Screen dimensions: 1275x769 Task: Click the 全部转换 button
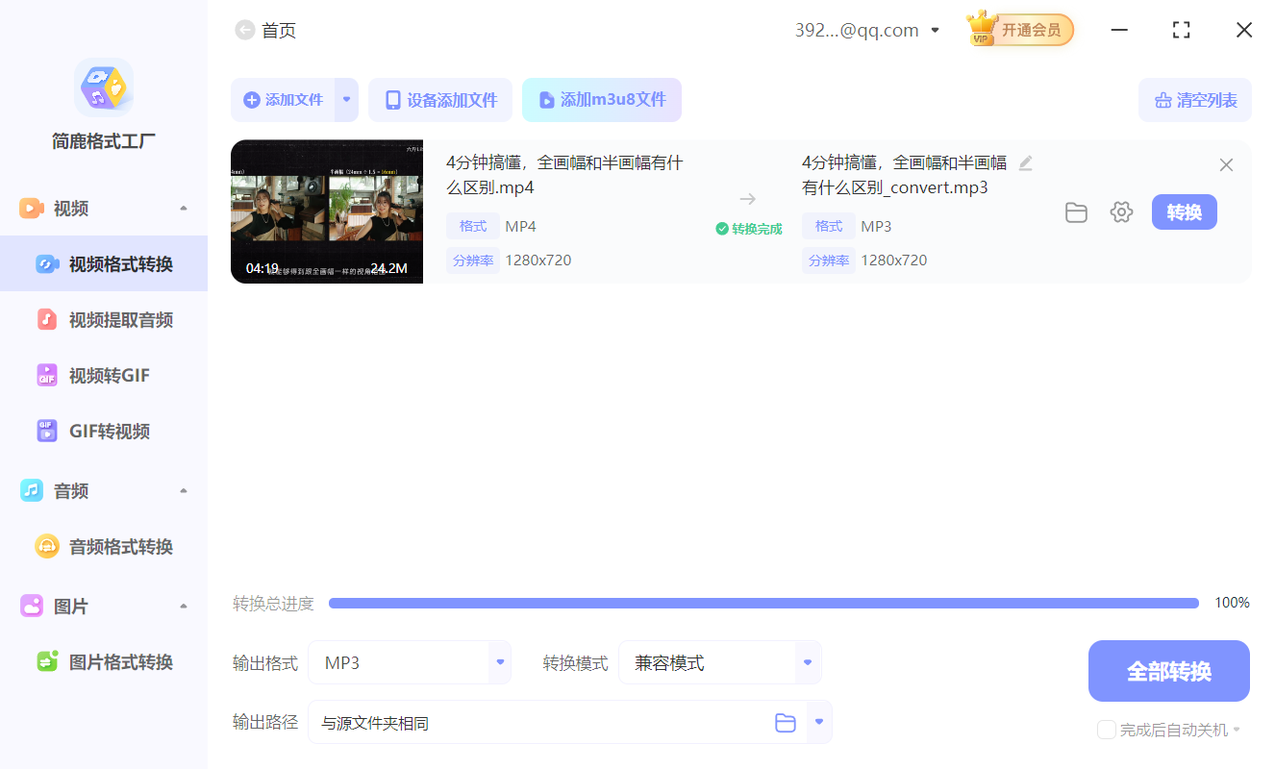[1168, 670]
